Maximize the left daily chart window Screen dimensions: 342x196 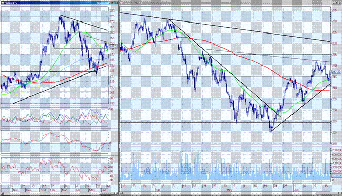(x=112, y=3)
